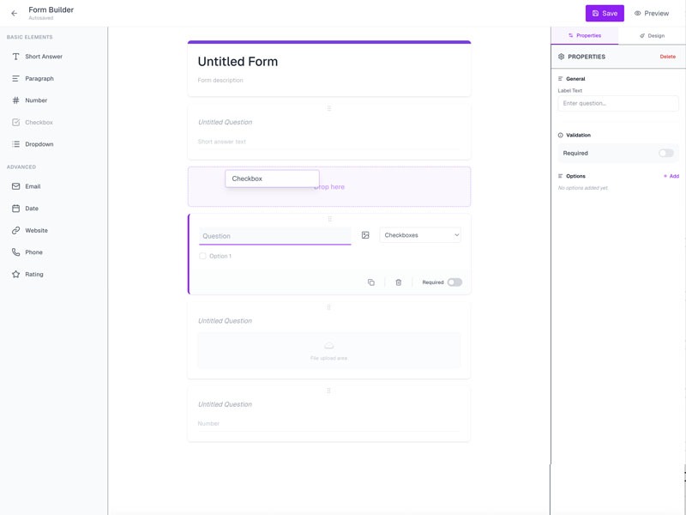686x515 pixels.
Task: Select the Date calendar icon
Action: pos(15,208)
